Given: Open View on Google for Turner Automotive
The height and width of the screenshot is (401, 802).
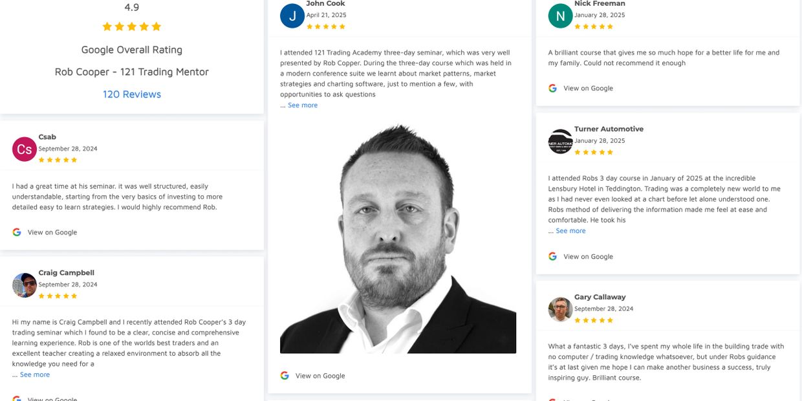Looking at the screenshot, I should click(588, 257).
